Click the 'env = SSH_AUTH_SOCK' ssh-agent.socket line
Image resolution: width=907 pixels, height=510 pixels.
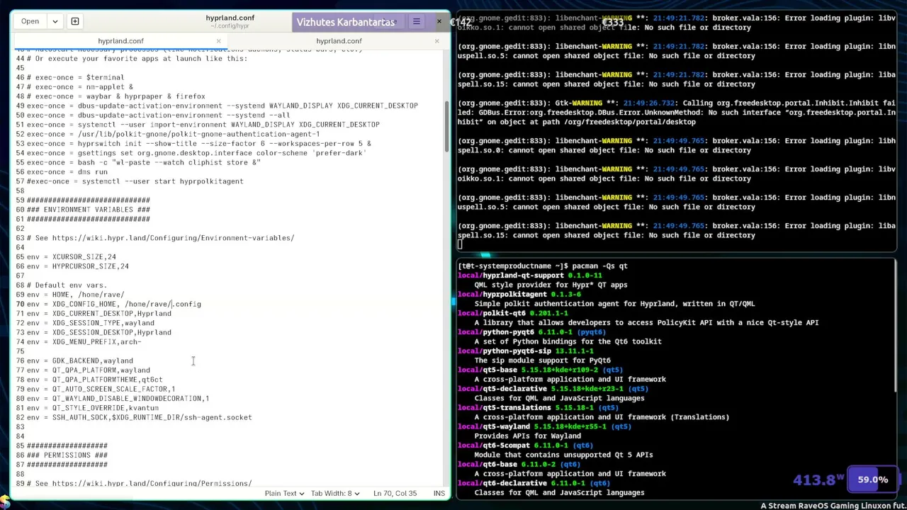tap(139, 417)
